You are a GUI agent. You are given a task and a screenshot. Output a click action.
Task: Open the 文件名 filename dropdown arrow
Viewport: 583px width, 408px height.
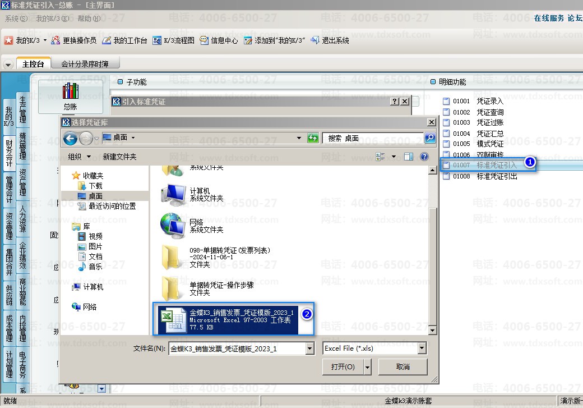click(309, 349)
